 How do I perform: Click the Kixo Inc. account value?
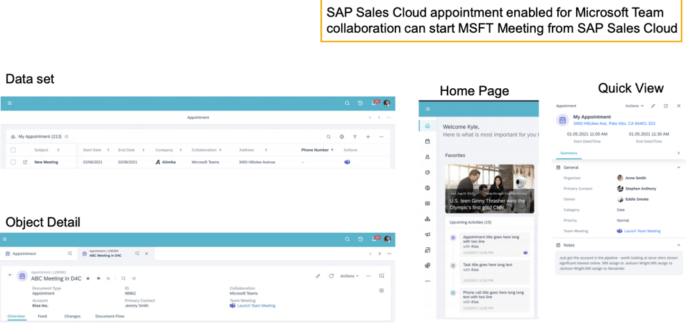click(40, 306)
